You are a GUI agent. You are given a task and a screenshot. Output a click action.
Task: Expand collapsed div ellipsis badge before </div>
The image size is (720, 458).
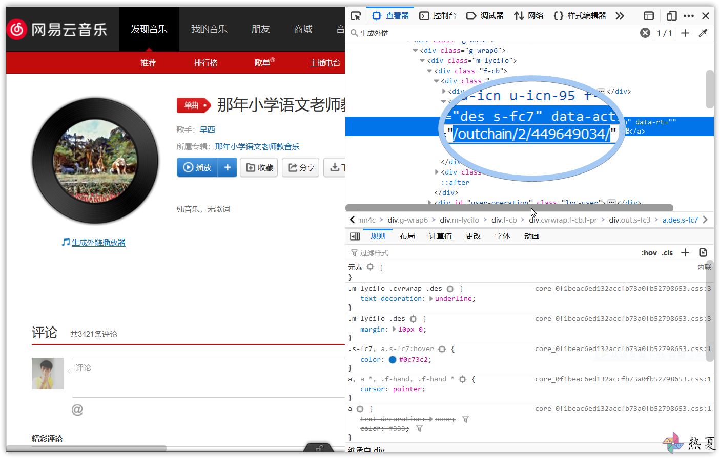pyautogui.click(x=601, y=91)
